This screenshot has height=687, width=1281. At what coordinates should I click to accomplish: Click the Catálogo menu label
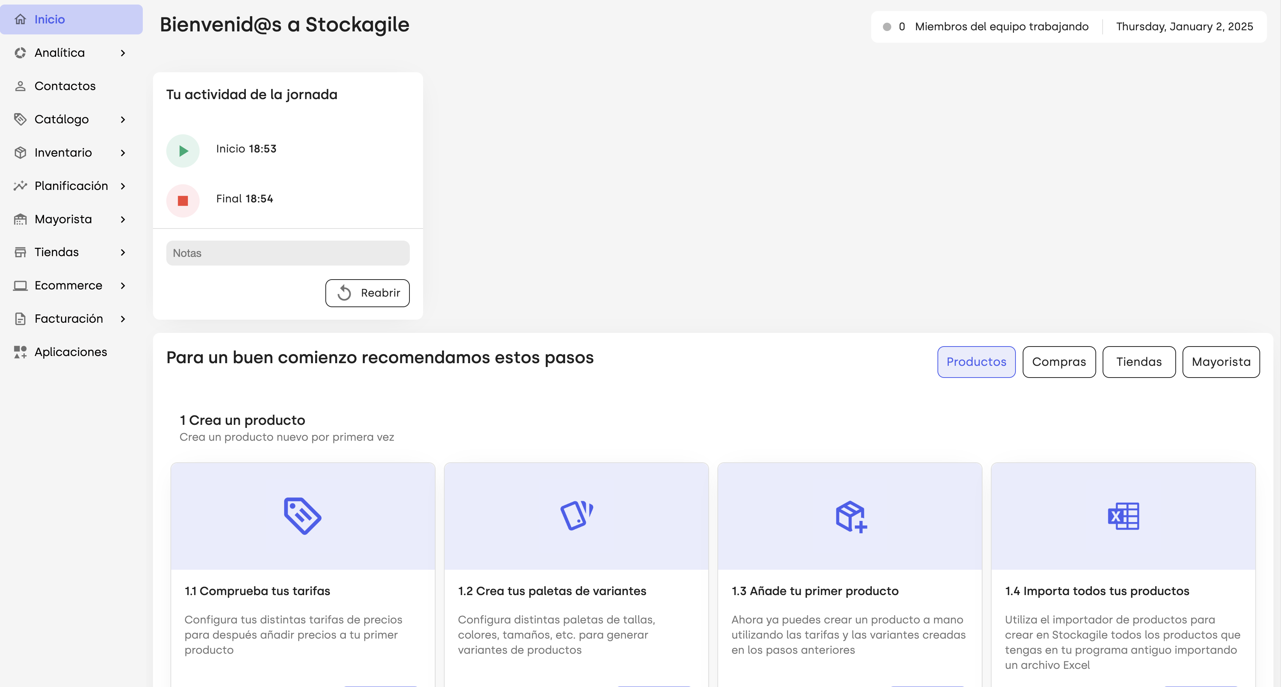point(62,119)
